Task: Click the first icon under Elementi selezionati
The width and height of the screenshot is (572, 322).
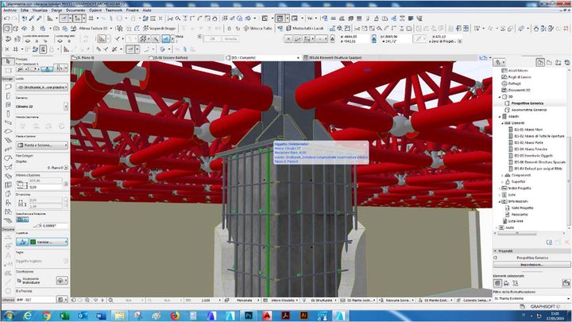Action: pos(497,283)
